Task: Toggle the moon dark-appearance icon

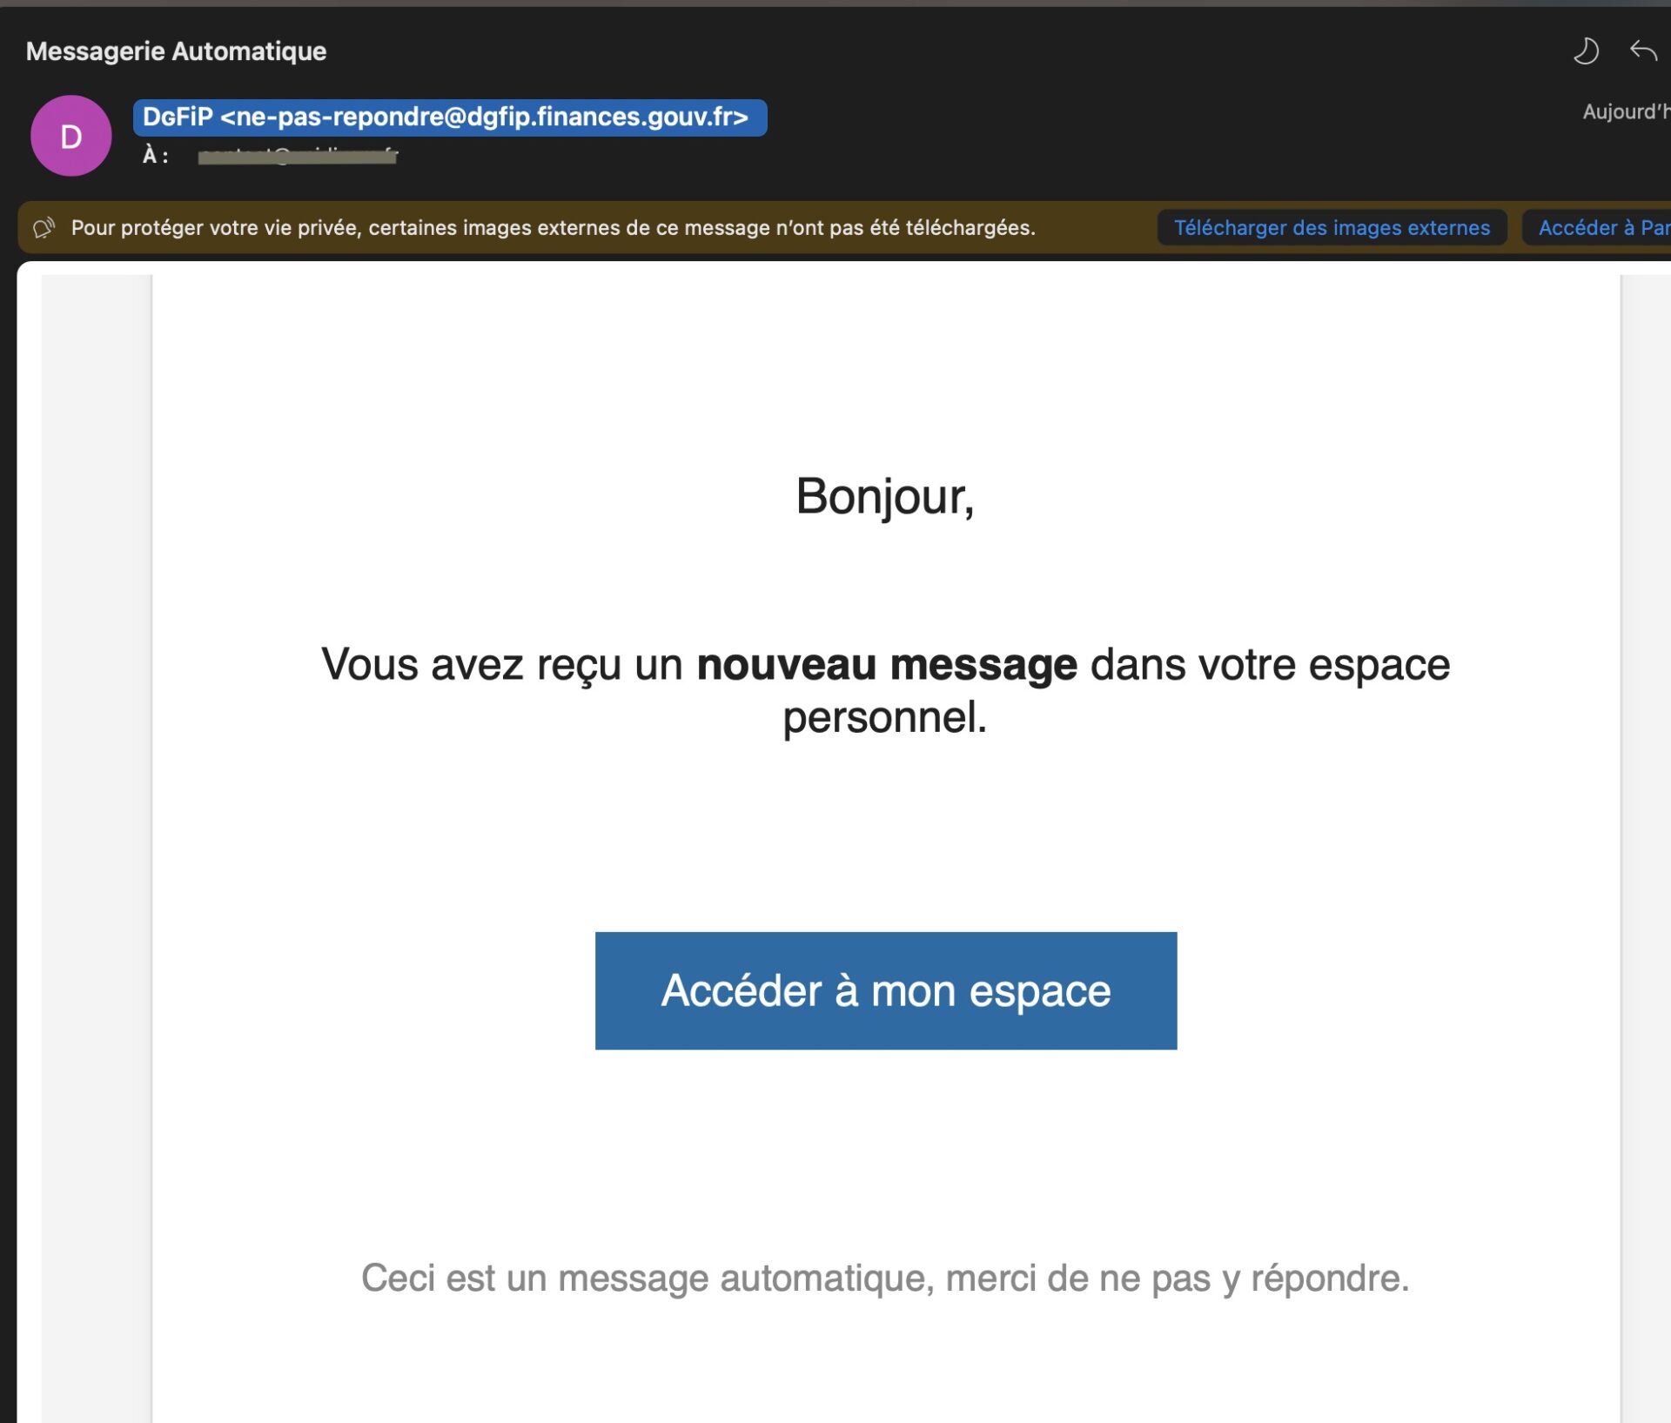Action: point(1586,50)
